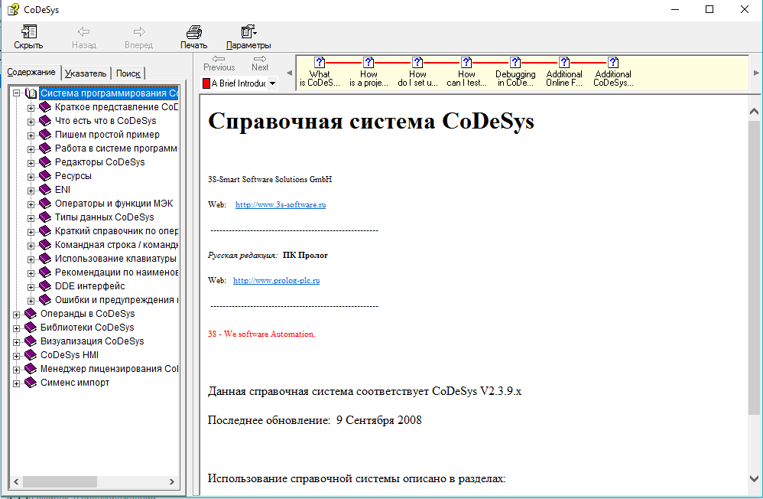Open 'How can I test' topic icon
The height and width of the screenshot is (499, 763).
[466, 63]
